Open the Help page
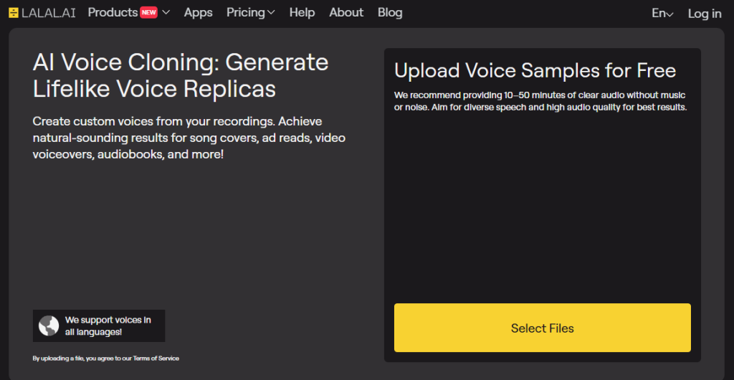Screen dimensions: 734x380 coord(302,13)
